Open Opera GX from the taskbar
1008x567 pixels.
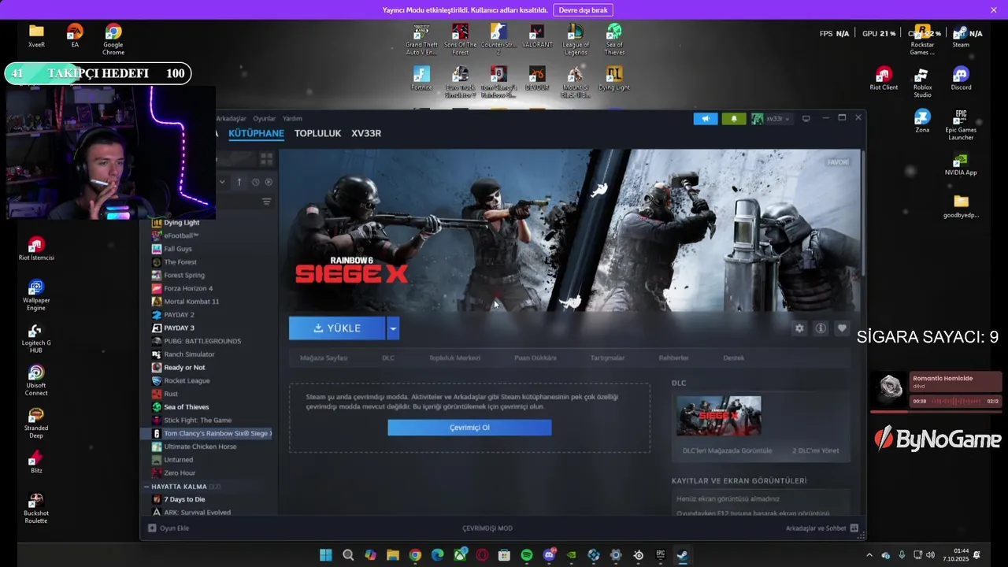click(482, 555)
